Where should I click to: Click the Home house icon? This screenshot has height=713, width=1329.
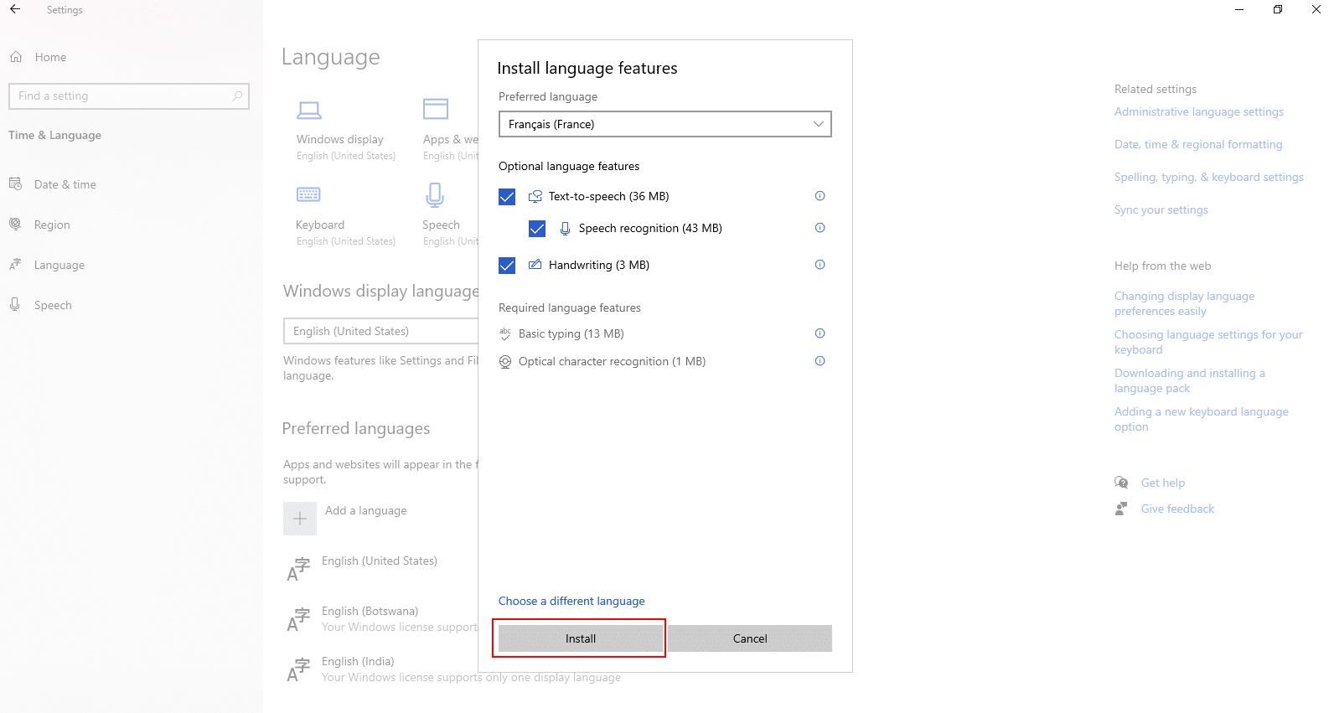(16, 57)
